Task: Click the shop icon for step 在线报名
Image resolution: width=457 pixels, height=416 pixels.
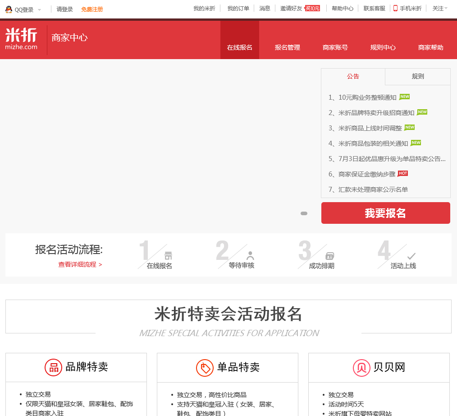Action: [x=168, y=256]
